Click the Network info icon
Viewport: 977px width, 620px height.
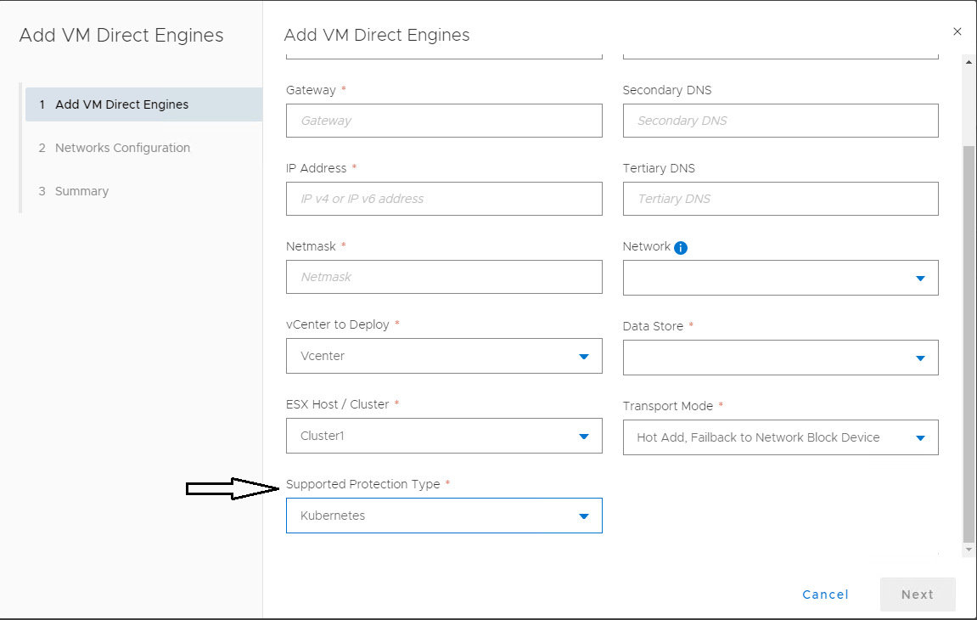[680, 248]
